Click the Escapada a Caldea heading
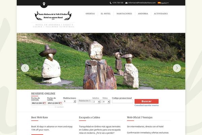Image resolution: width=202 pixels, height=135 pixels. click(x=90, y=117)
